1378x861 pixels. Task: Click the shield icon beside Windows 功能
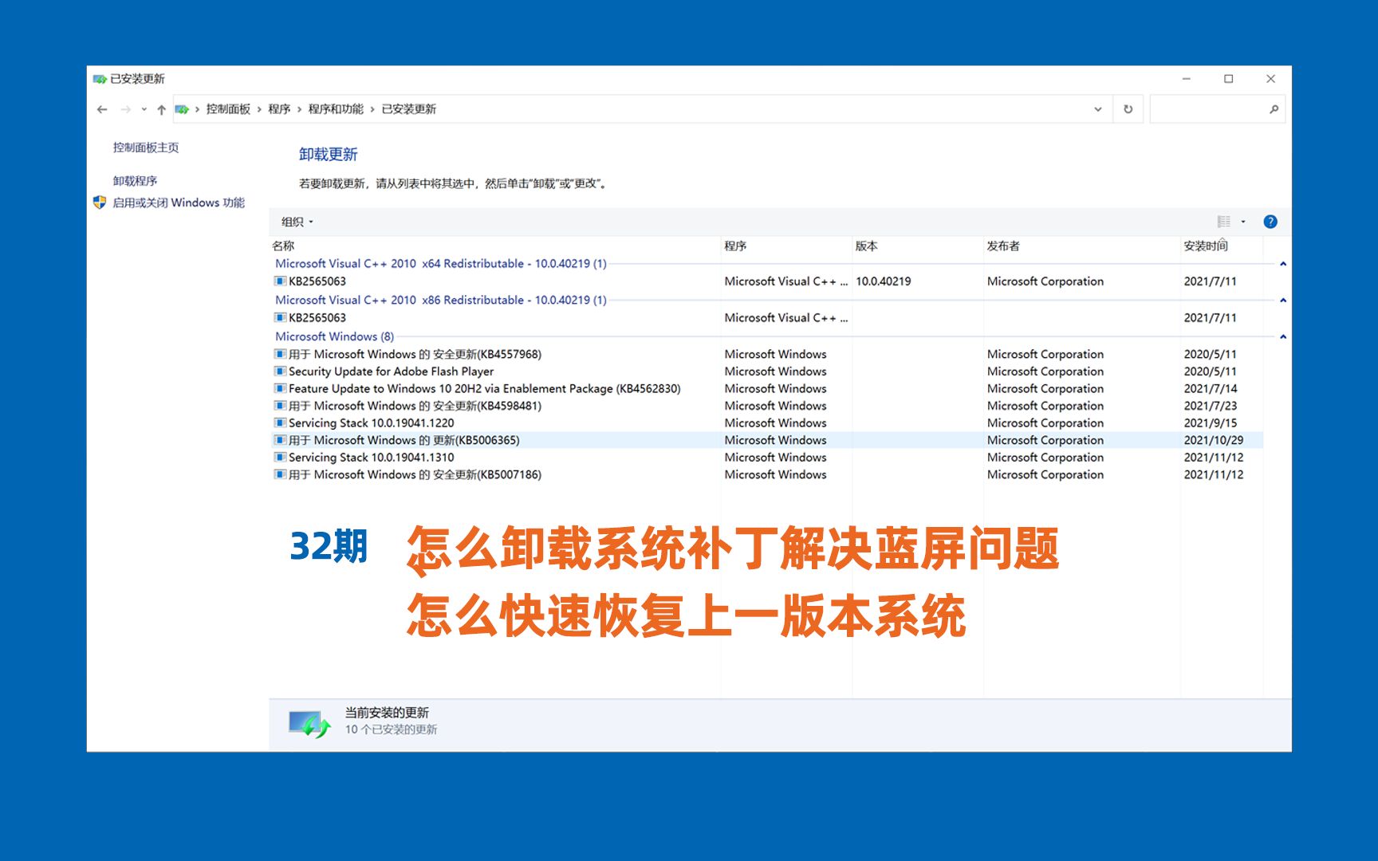point(100,202)
